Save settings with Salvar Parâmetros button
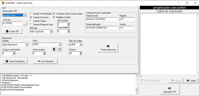 15,61
